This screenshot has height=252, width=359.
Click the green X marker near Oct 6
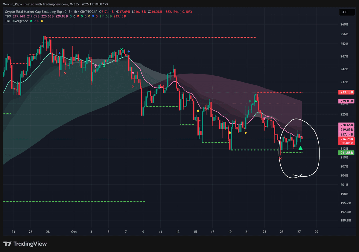121,49
